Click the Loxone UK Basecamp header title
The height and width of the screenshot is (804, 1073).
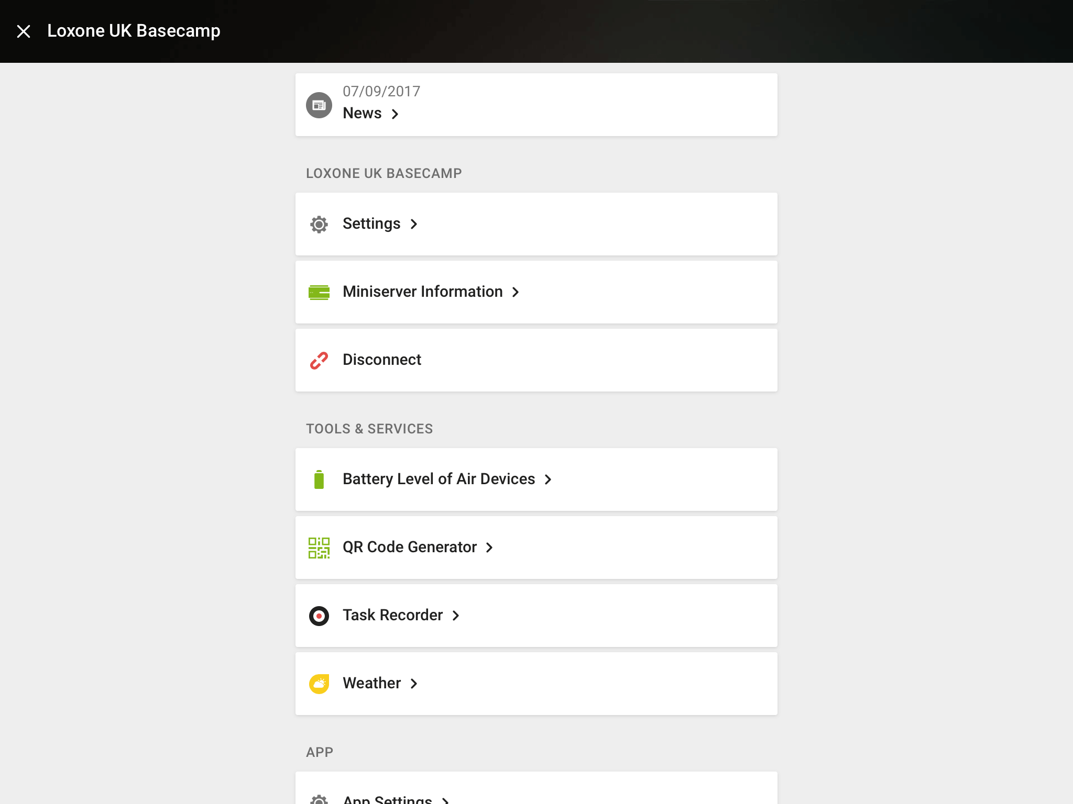point(134,31)
